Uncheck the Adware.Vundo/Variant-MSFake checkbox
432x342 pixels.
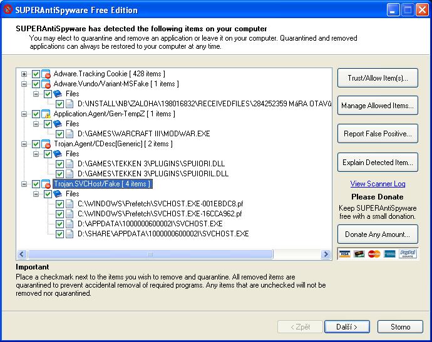pyautogui.click(x=36, y=84)
